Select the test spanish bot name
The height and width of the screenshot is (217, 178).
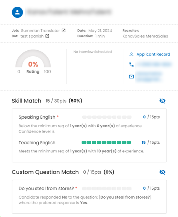[32, 36]
